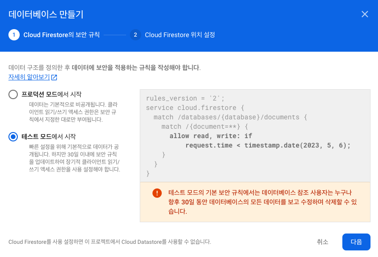
Task: Click the test mode description paragraph
Action: click(x=75, y=158)
